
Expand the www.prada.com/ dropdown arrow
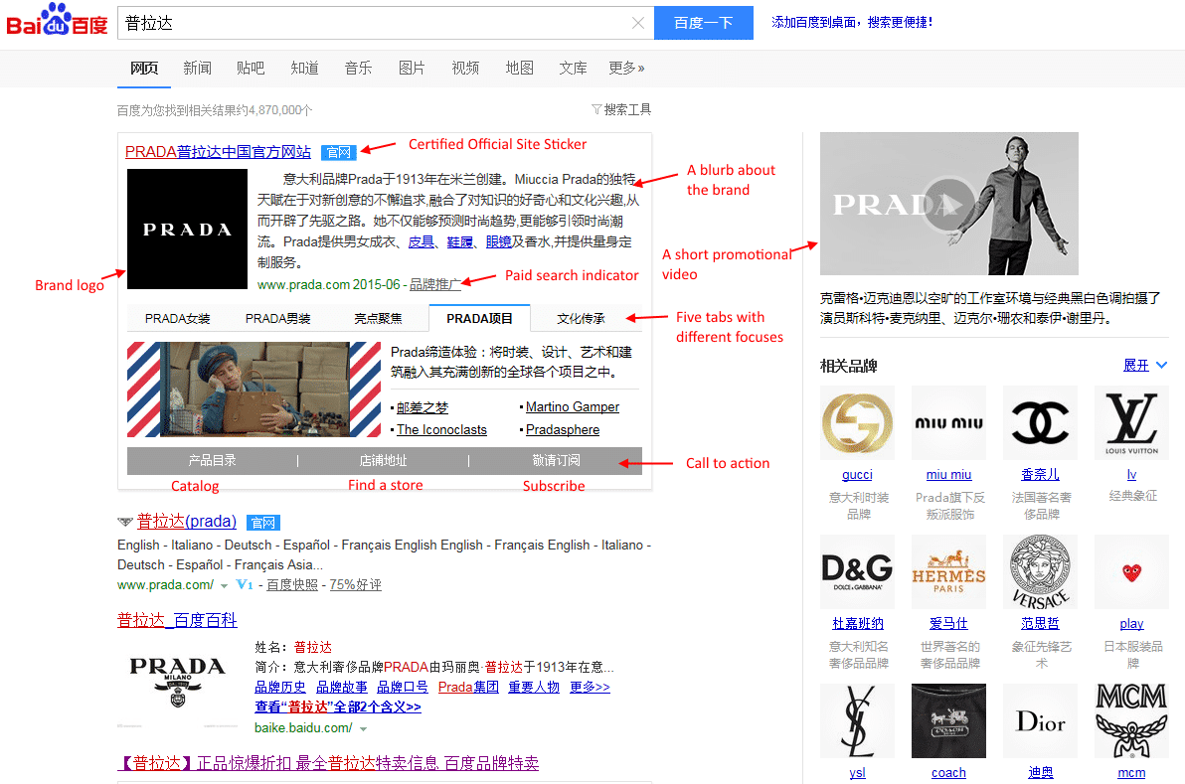pyautogui.click(x=224, y=586)
